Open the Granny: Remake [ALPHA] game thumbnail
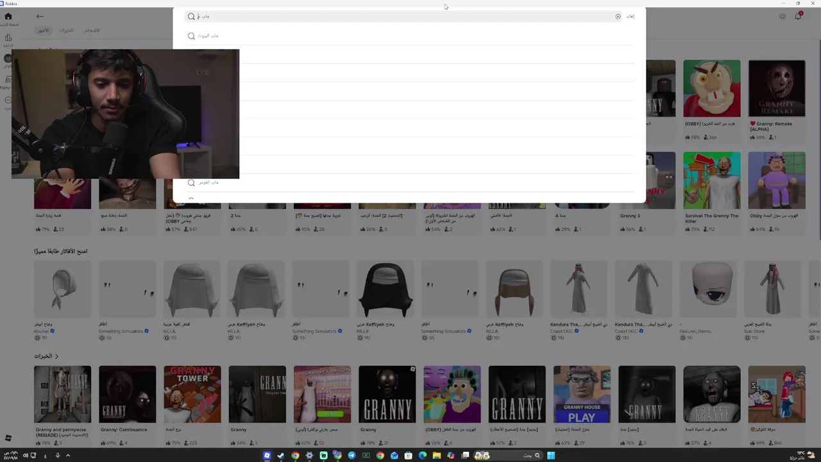The height and width of the screenshot is (462, 821). pos(776,89)
